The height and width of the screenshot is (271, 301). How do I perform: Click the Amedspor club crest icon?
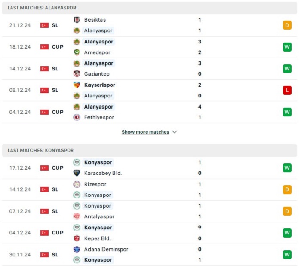pyautogui.click(x=77, y=52)
